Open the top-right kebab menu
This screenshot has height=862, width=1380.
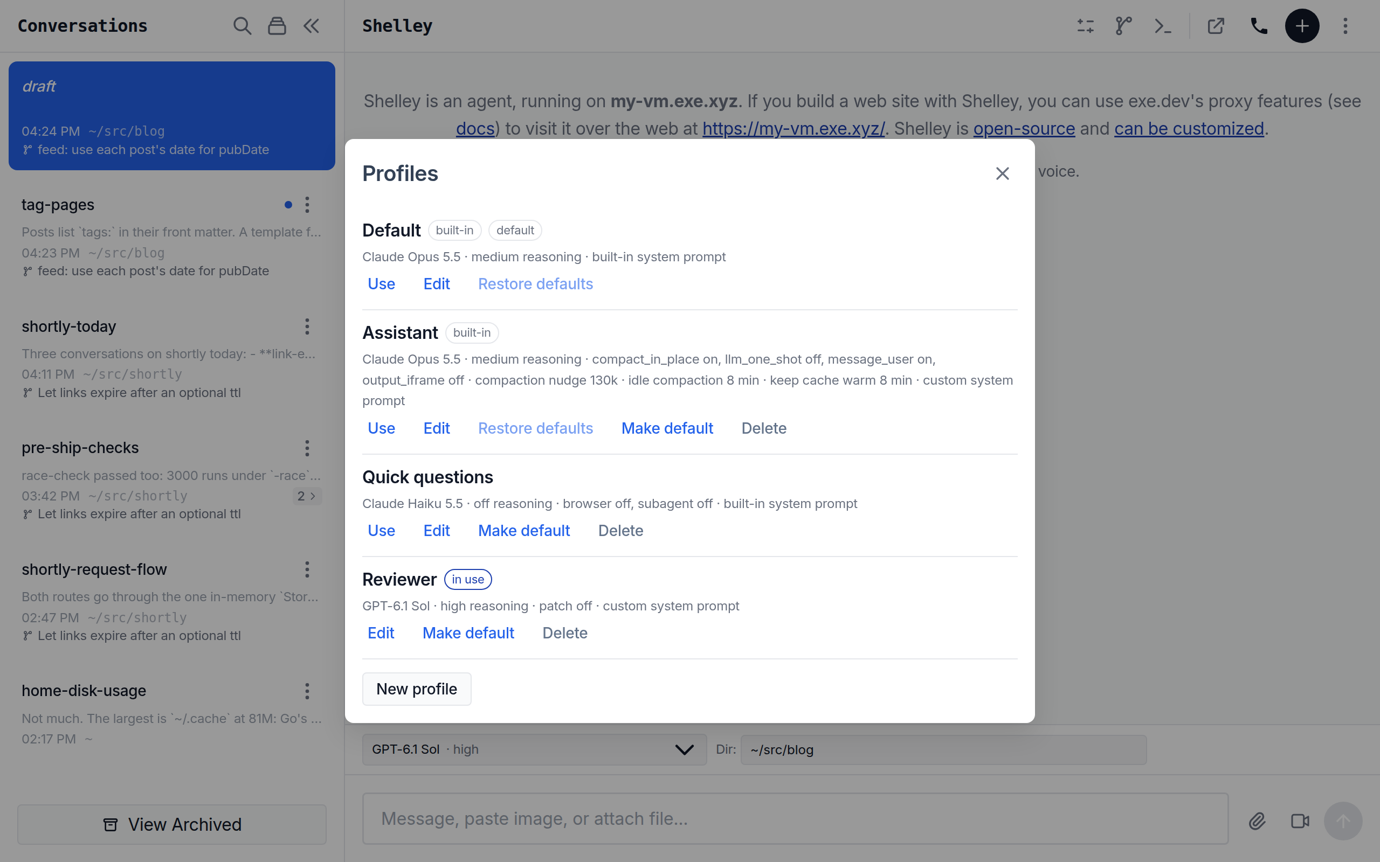[1345, 26]
